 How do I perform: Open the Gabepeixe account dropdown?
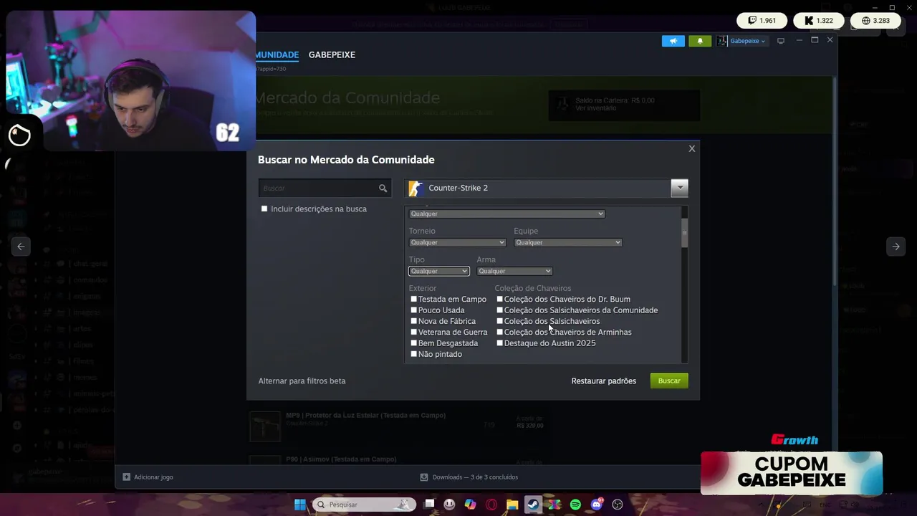(x=747, y=41)
